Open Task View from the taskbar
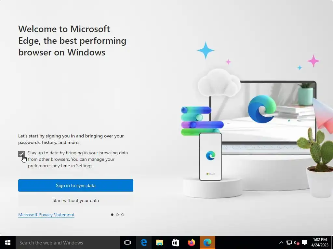333x249 pixels. 127,243
